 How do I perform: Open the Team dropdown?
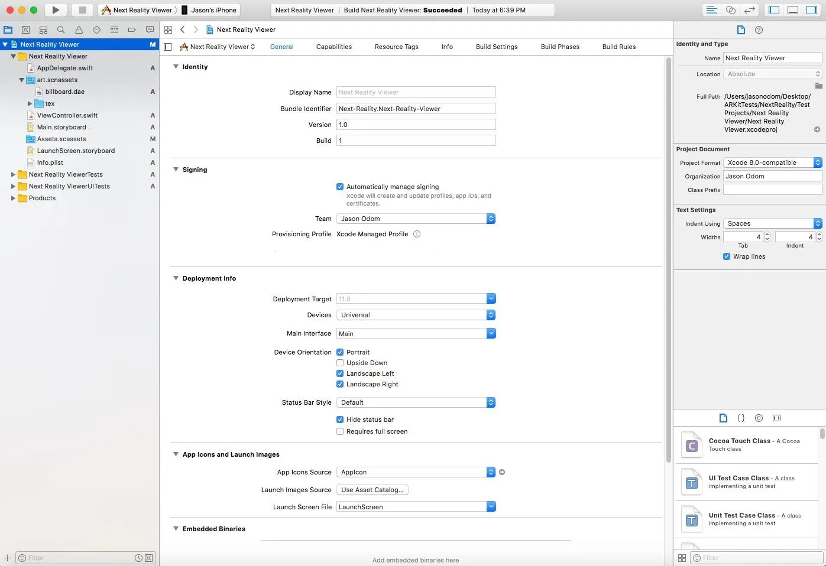[416, 219]
